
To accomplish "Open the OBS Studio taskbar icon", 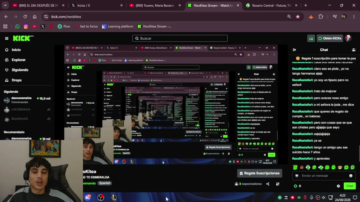I will 101,198.
